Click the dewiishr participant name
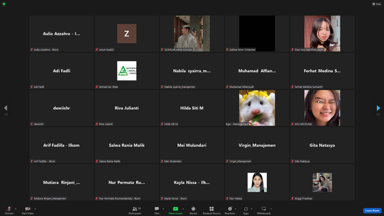 click(x=61, y=108)
